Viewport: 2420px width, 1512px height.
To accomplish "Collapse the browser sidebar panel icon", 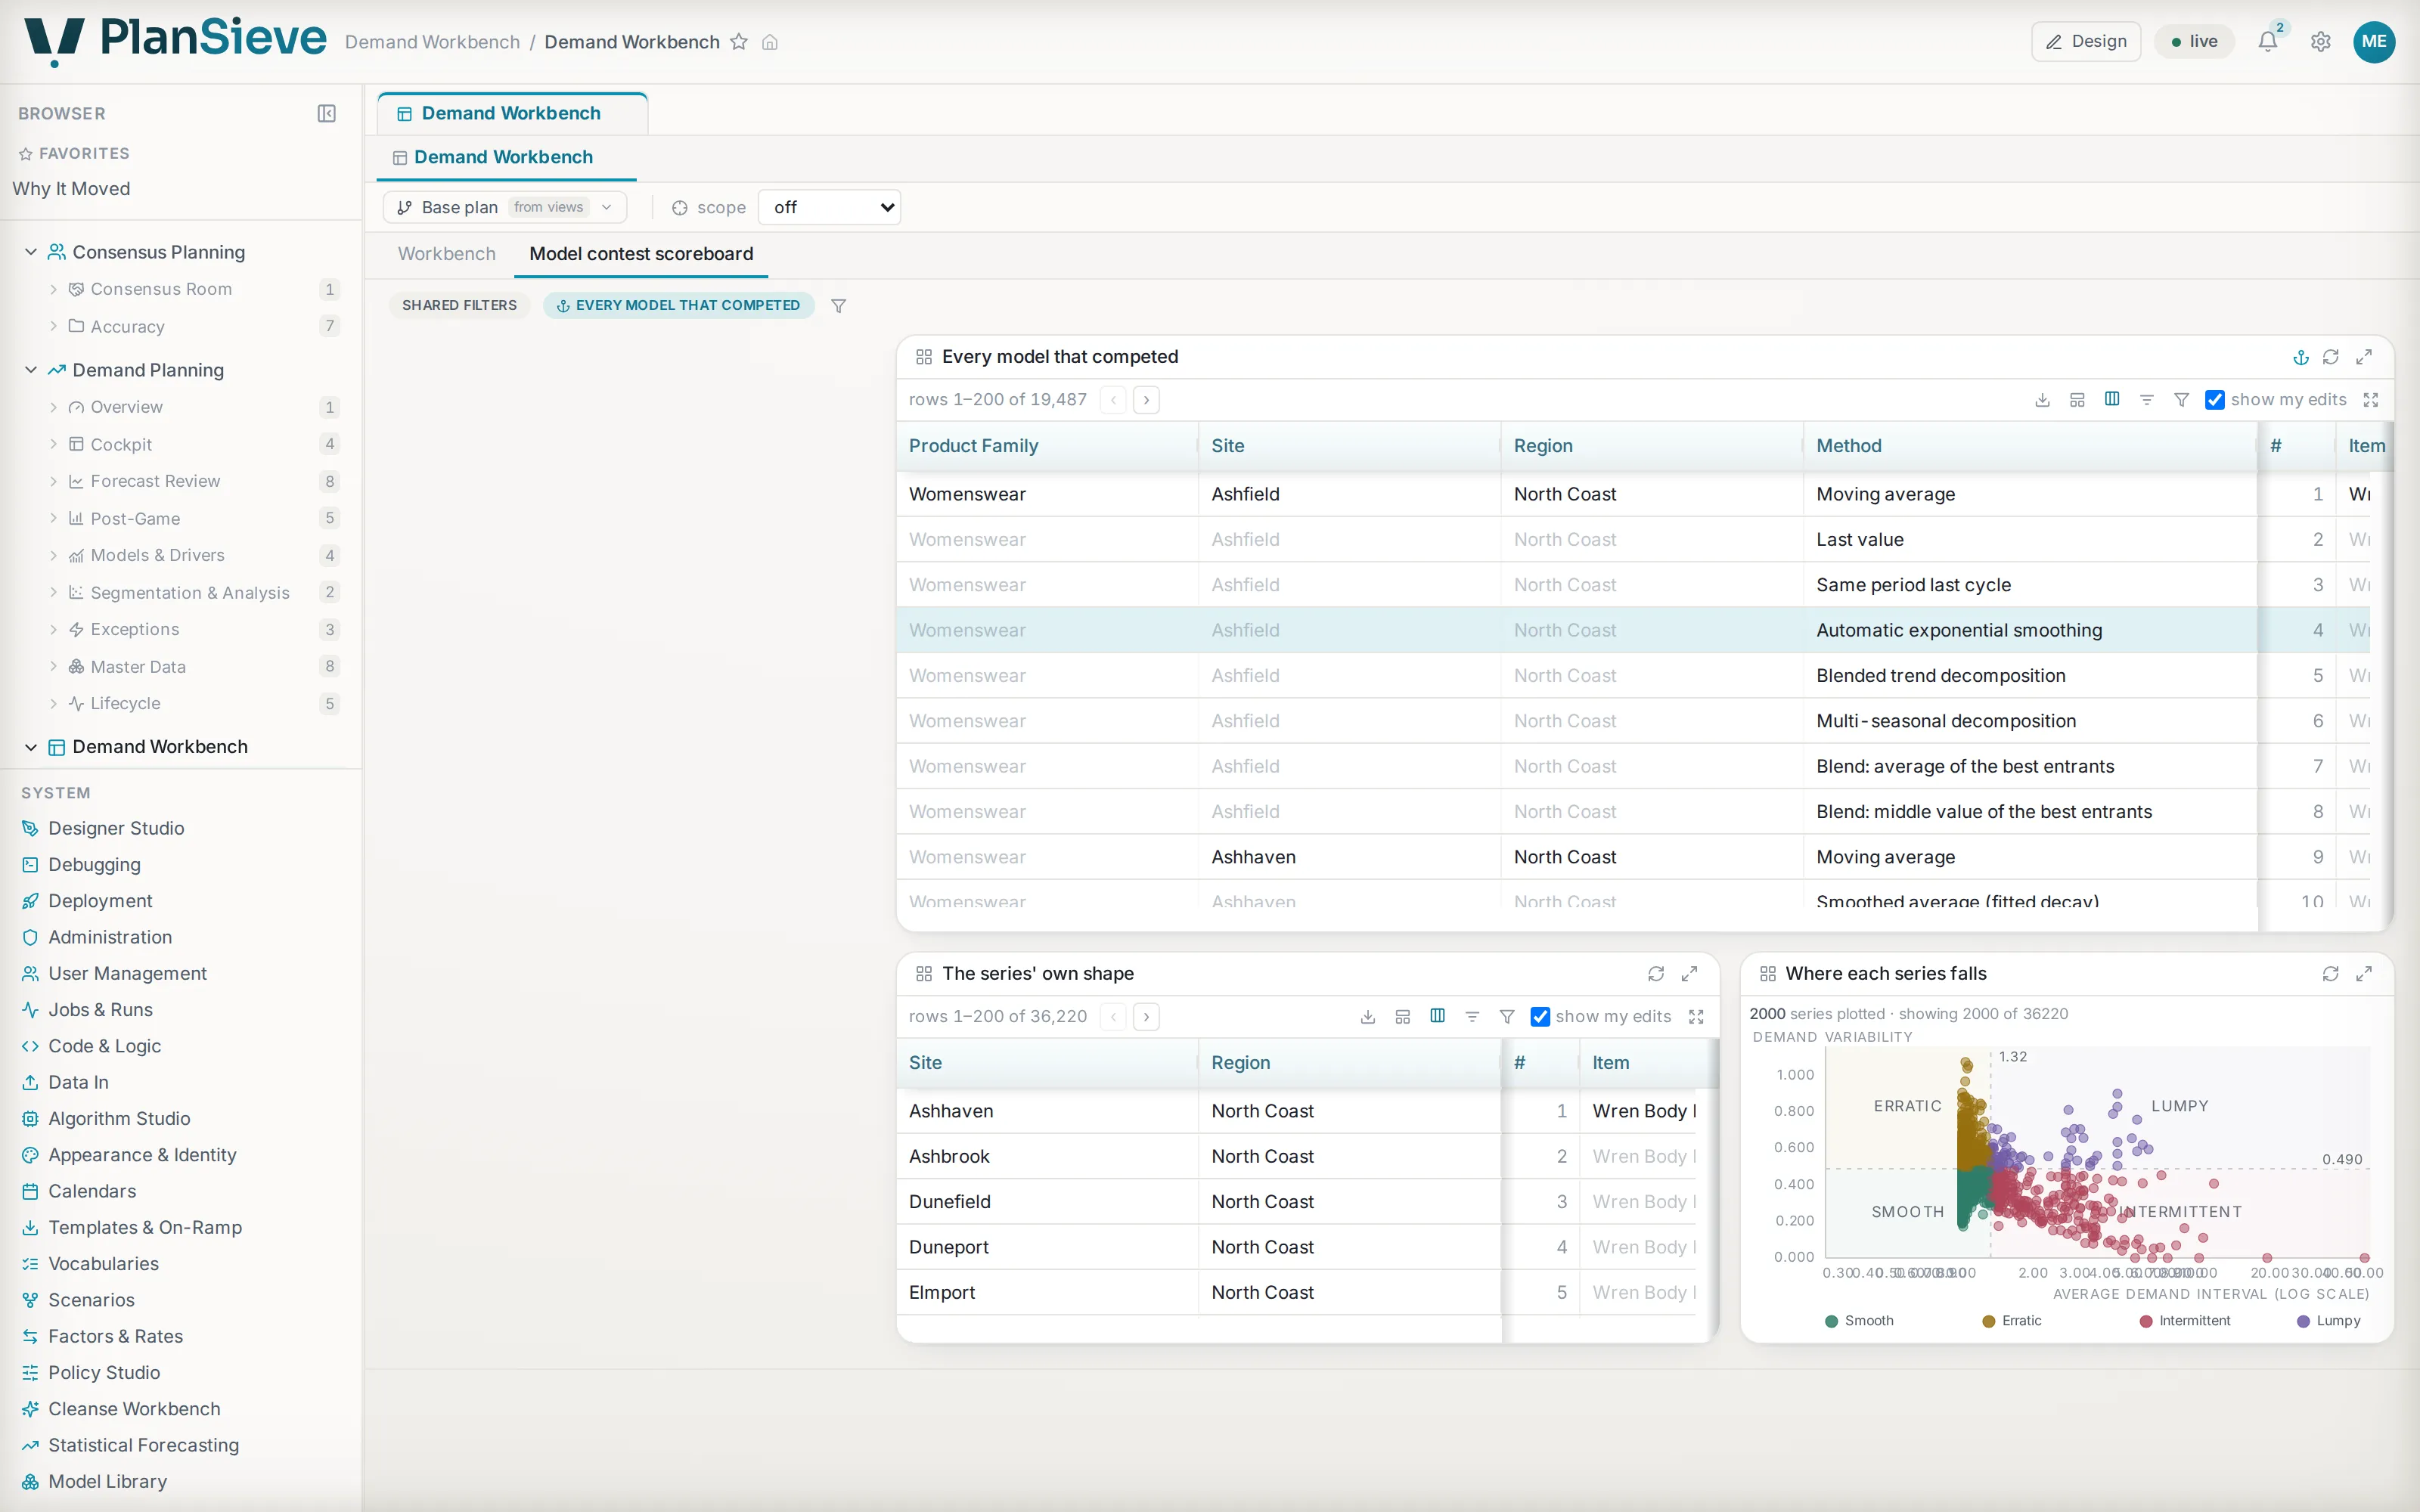I will pos(326,113).
